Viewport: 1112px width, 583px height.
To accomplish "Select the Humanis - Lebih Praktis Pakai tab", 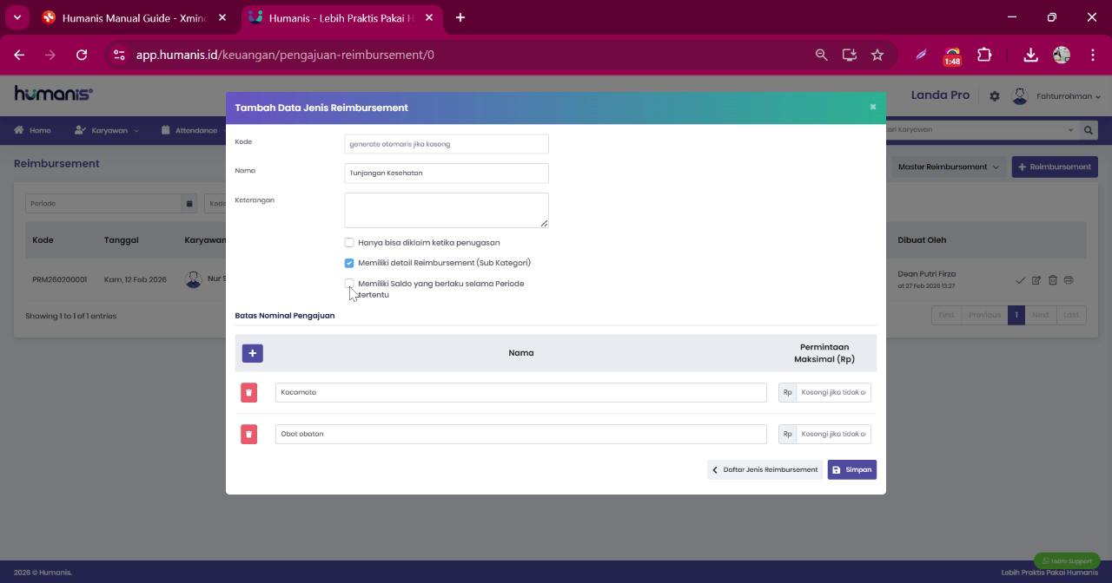I will (x=341, y=17).
